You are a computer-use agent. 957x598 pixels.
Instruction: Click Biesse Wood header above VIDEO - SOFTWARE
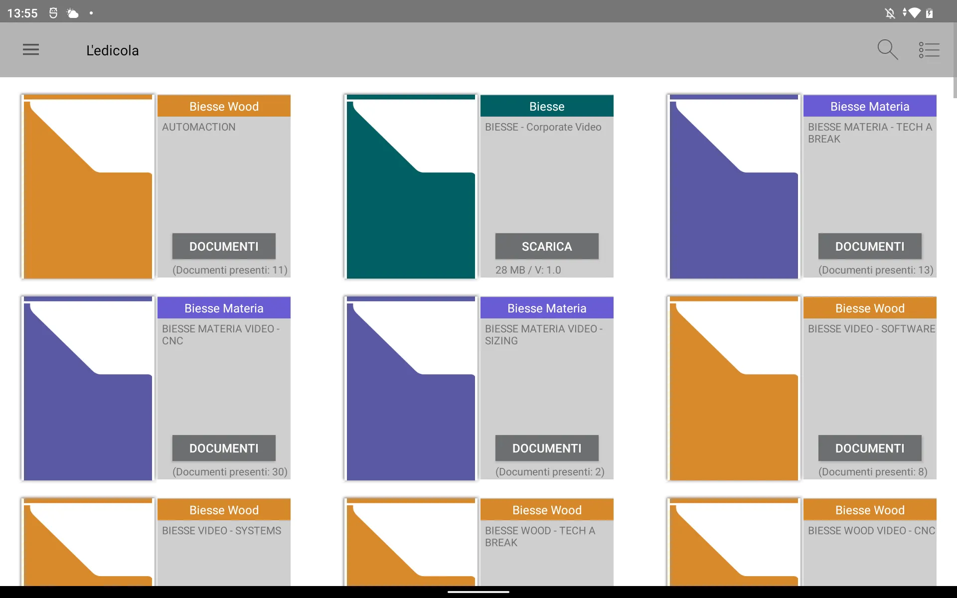point(870,308)
